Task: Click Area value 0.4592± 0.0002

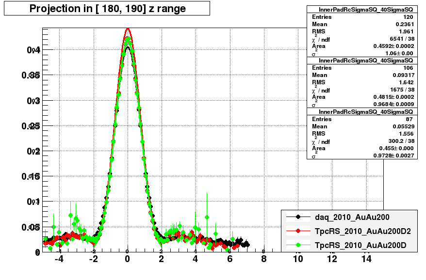Action: [393, 46]
